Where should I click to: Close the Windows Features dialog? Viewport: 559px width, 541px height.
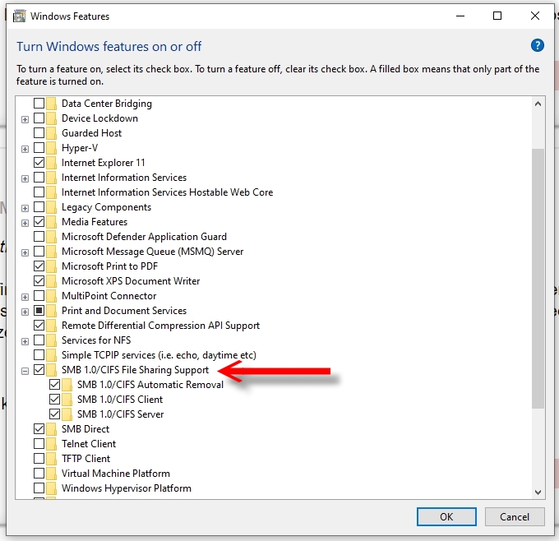click(535, 16)
